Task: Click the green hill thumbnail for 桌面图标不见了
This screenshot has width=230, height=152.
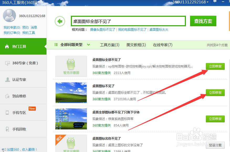Action: click(71, 93)
